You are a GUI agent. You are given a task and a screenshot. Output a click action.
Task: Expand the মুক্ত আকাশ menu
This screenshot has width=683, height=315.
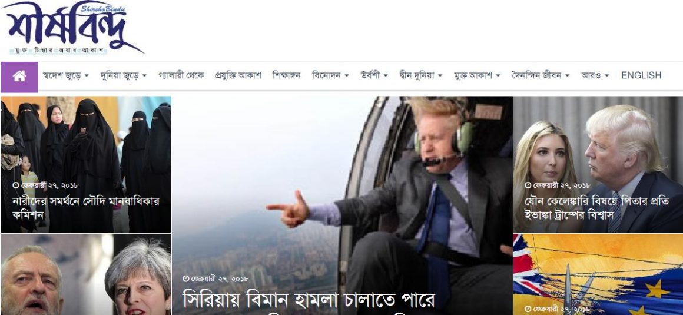click(x=477, y=75)
